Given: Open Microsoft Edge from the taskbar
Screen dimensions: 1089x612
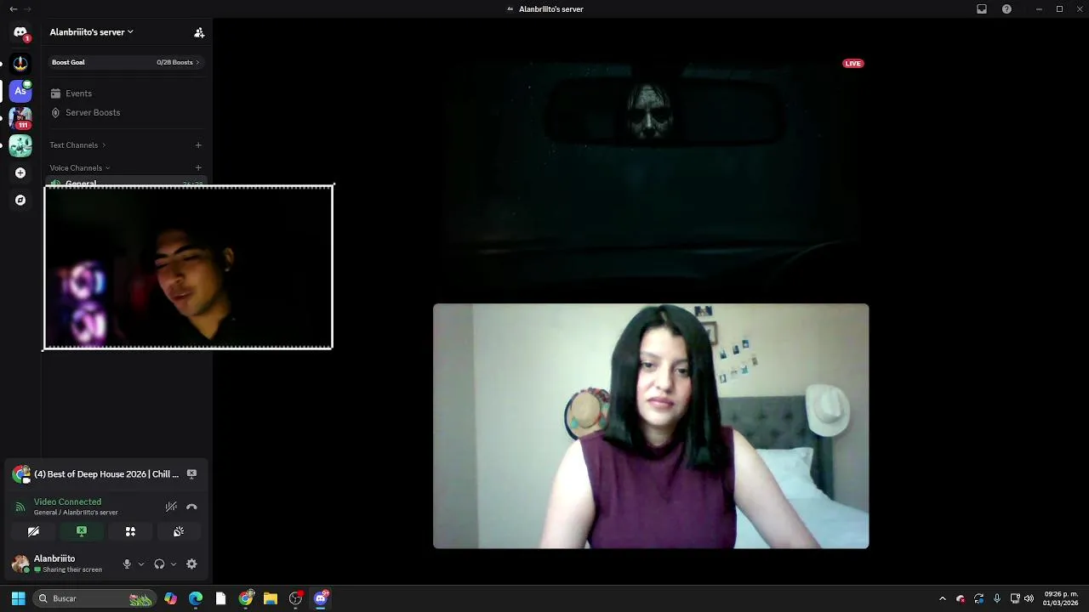Looking at the screenshot, I should [196, 598].
